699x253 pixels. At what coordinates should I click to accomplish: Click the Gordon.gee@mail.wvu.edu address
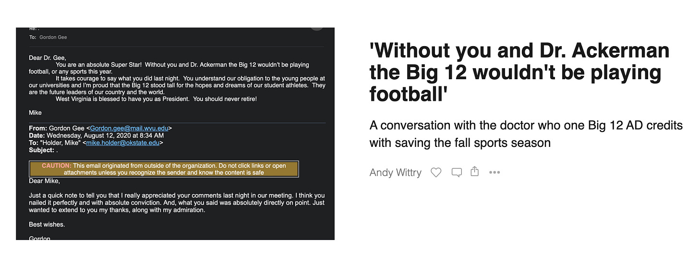130,128
